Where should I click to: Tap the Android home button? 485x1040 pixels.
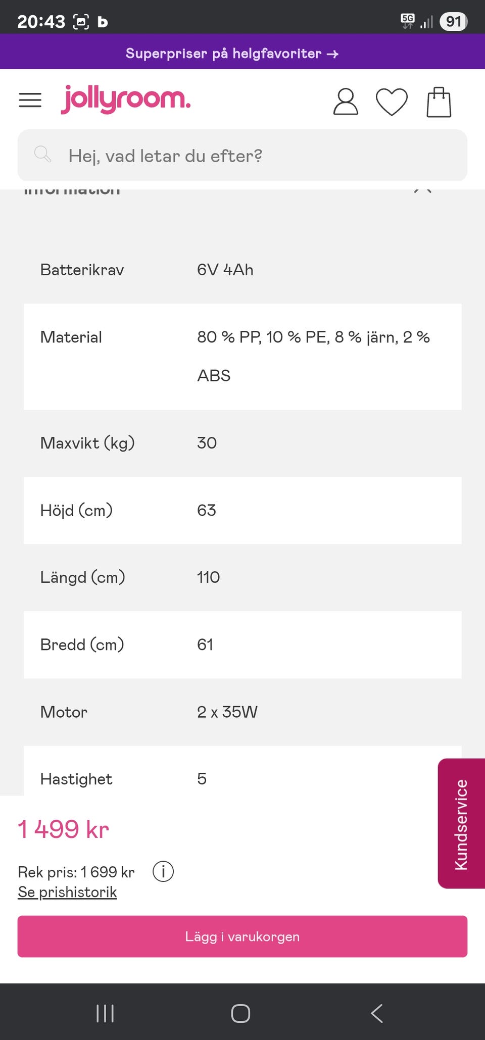point(240,1013)
